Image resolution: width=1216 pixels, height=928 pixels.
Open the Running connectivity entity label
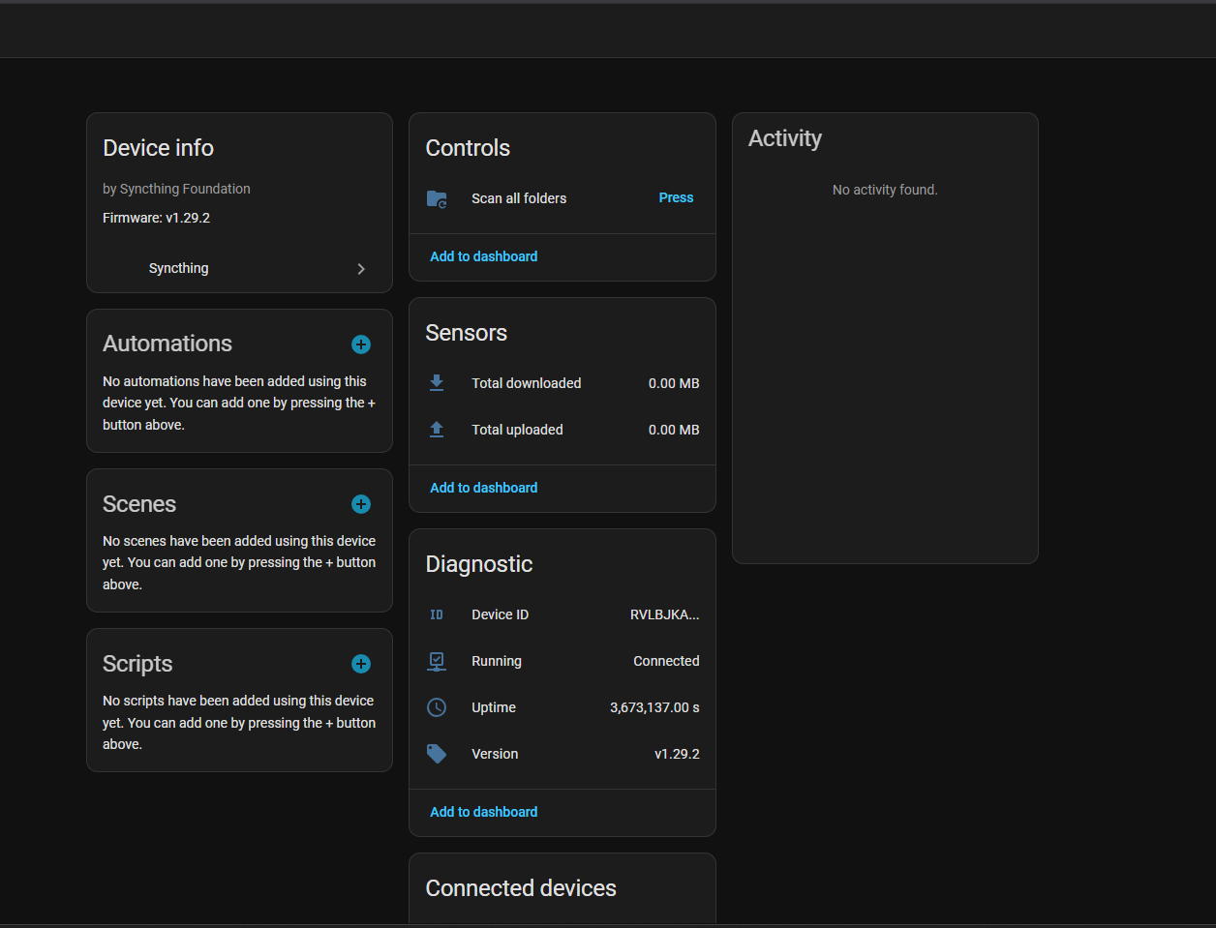coord(497,661)
